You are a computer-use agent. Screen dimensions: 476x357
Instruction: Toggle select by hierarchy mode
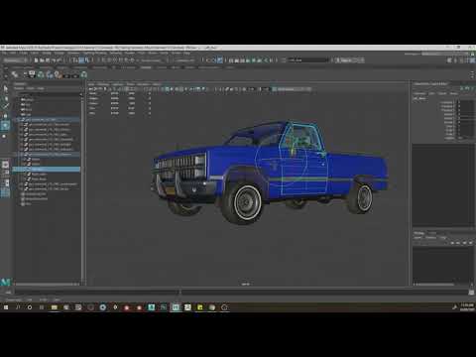tap(75, 60)
